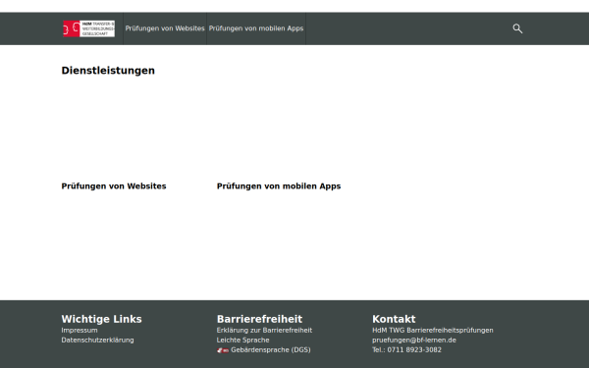Open the Leichte Sprache link
Viewport: 589px width, 368px height.
(243, 341)
